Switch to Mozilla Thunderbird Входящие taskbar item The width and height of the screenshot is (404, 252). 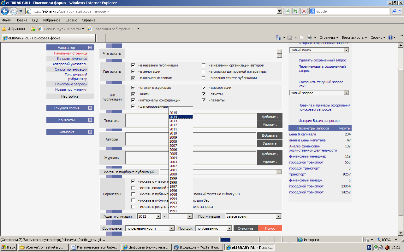[x=198, y=247]
